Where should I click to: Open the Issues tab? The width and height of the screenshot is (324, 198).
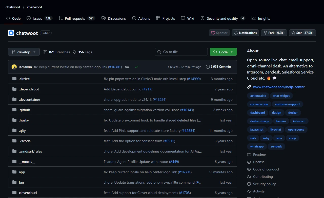click(x=39, y=18)
